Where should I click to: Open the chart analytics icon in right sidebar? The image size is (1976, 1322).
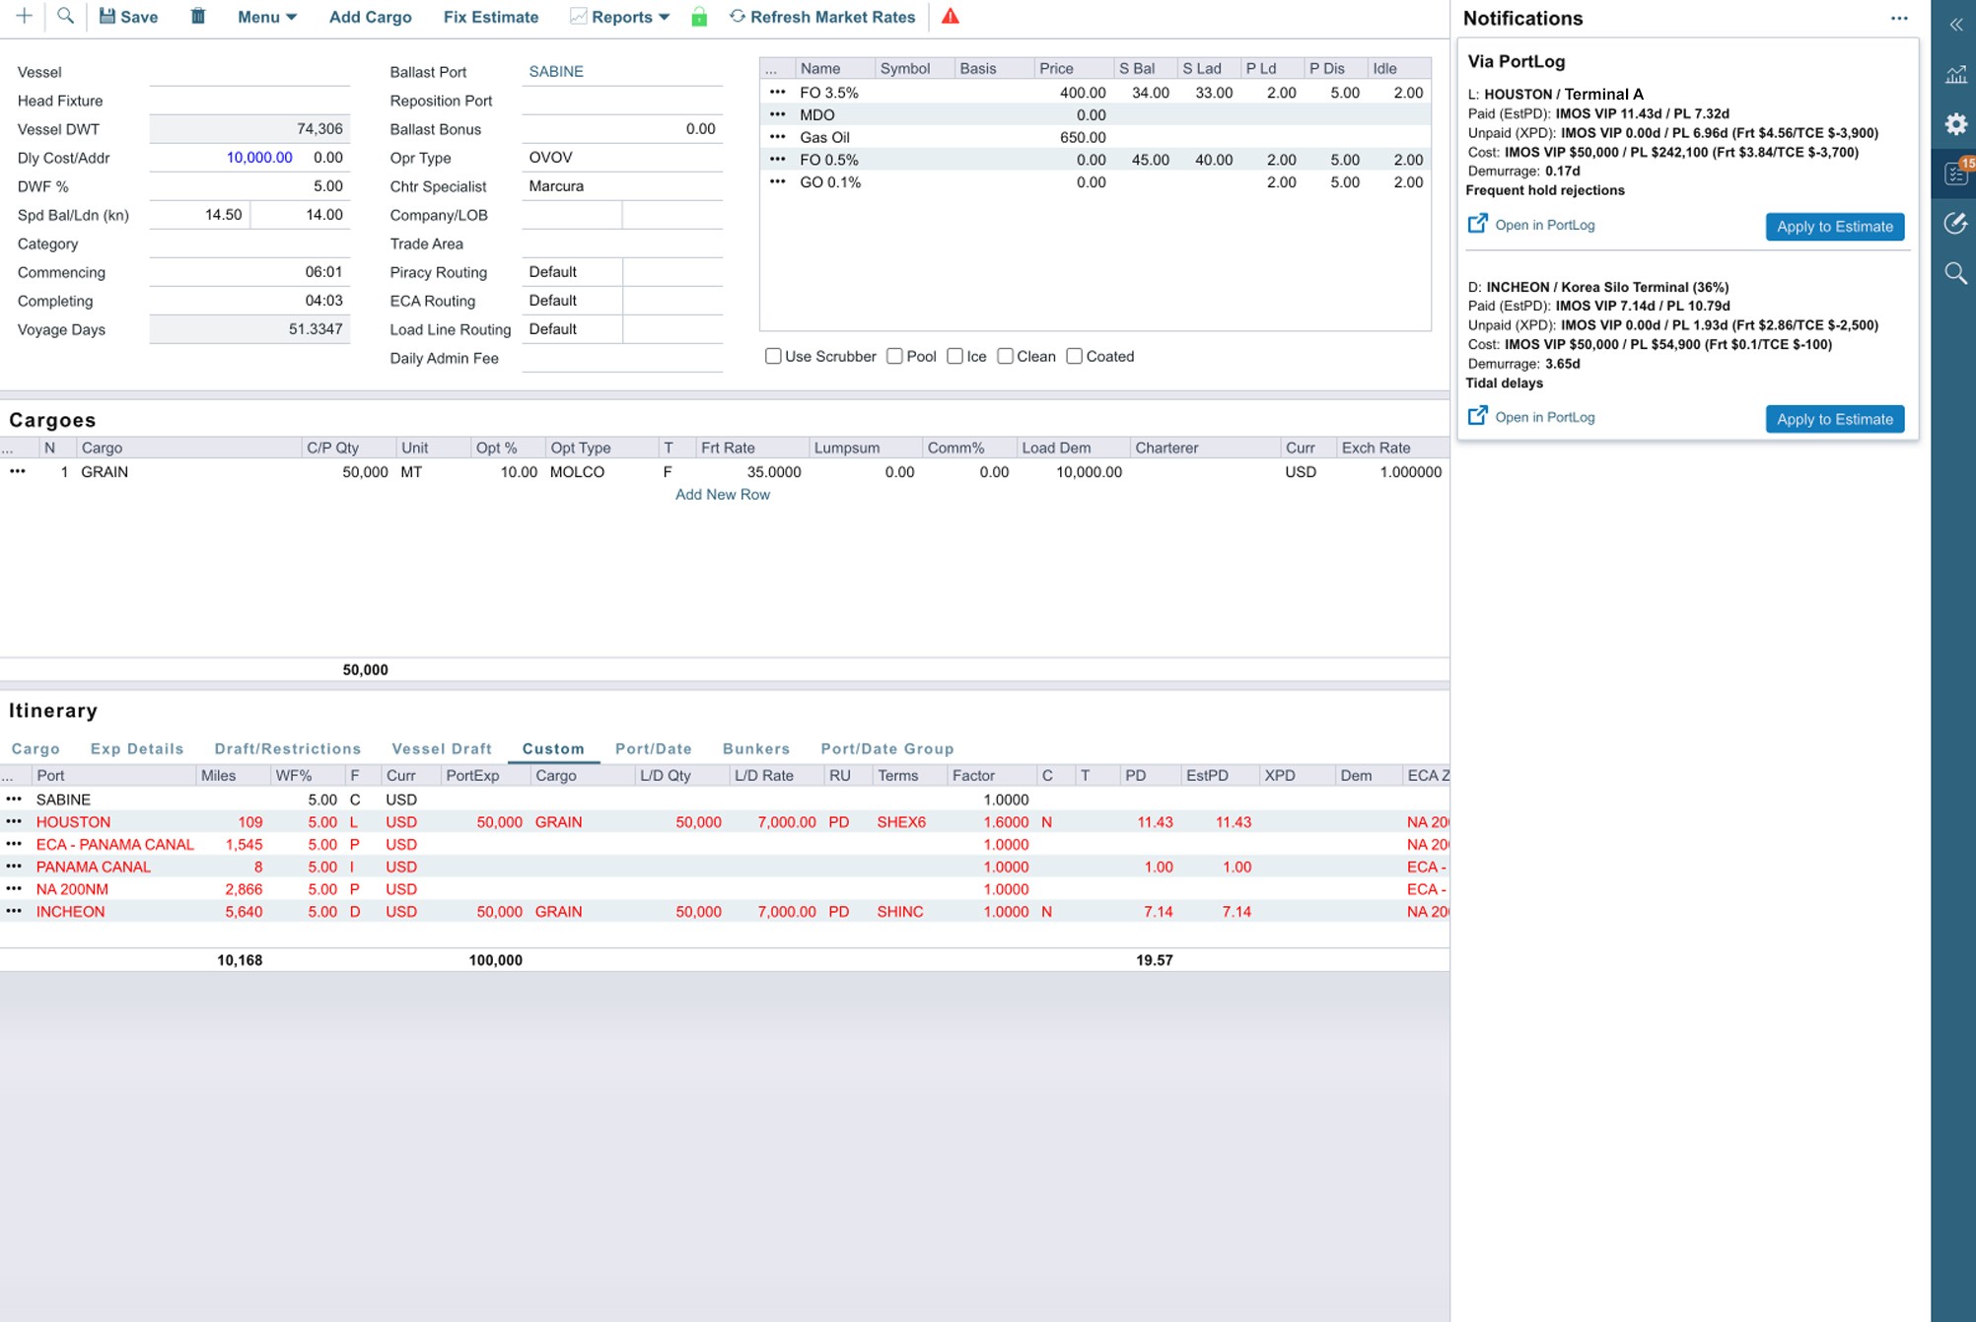click(1955, 74)
